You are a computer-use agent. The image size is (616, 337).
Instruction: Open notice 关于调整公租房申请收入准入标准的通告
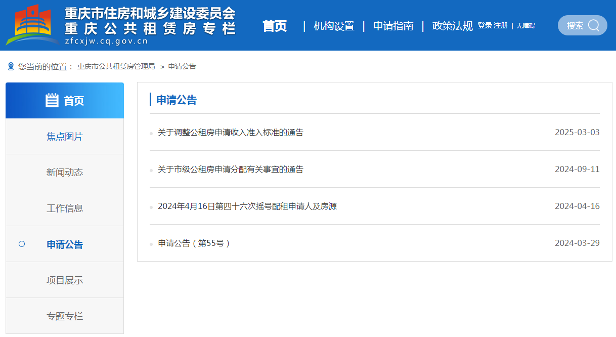click(x=230, y=133)
